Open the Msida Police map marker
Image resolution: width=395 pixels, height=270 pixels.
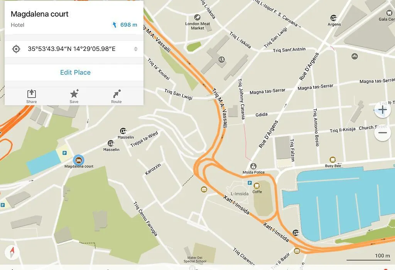253,166
